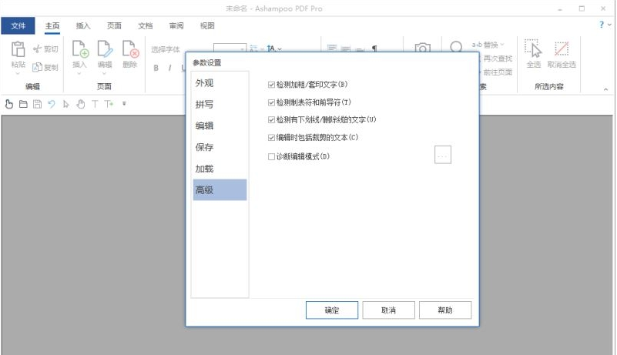Enable 诊断编辑模式(D) checkbox

point(271,156)
